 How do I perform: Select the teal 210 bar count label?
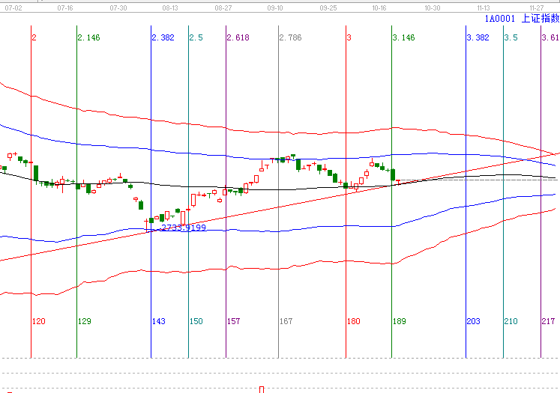pyautogui.click(x=511, y=321)
